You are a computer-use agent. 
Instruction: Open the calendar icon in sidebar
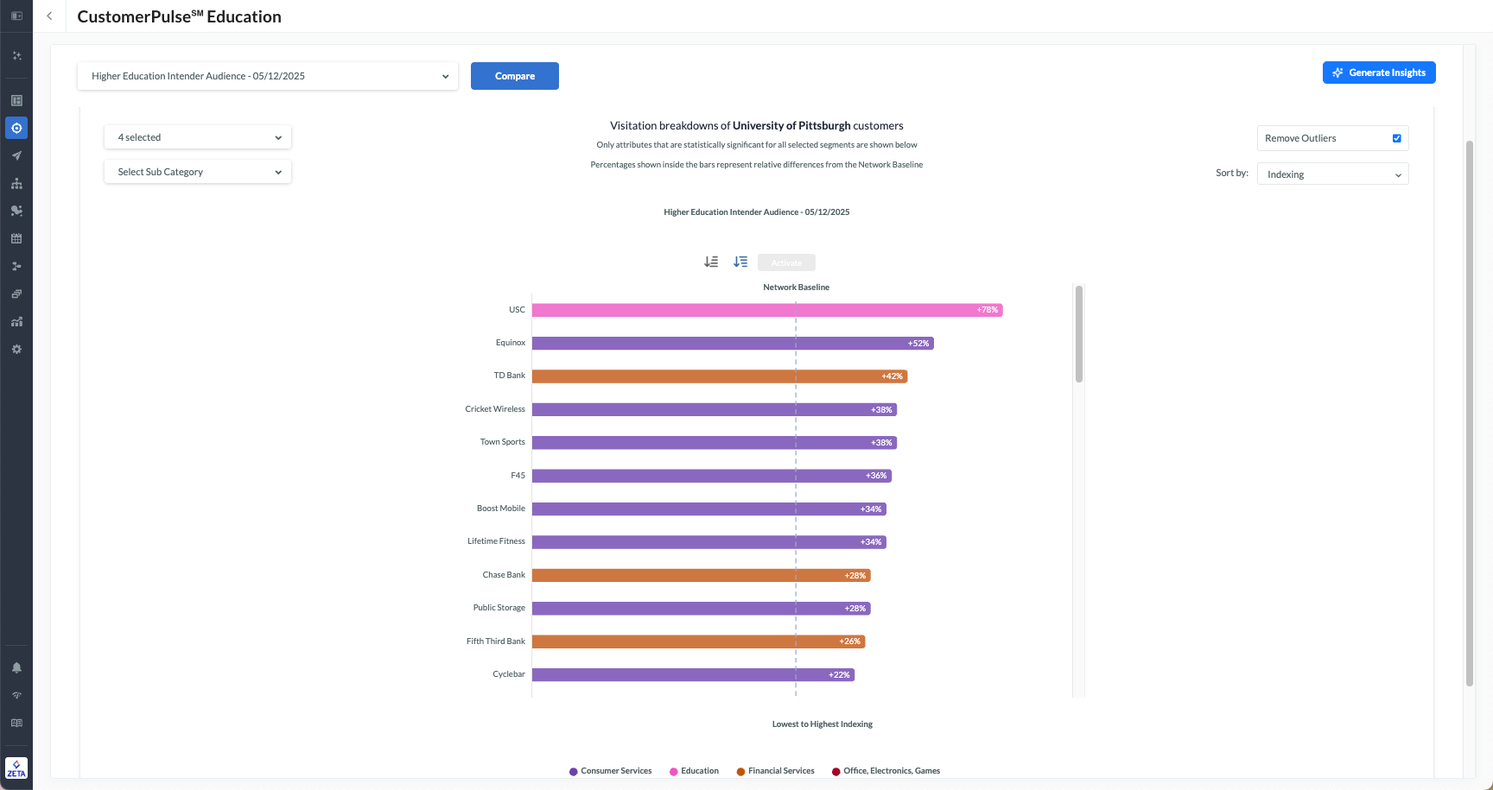[16, 239]
